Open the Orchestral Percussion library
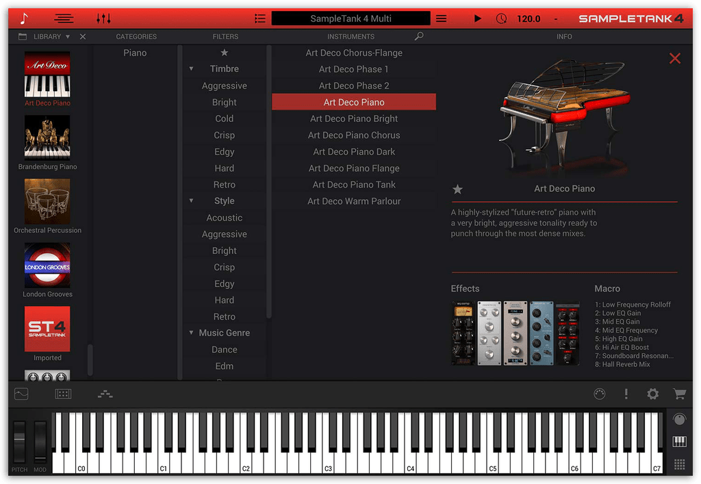The image size is (701, 484). coord(47,201)
